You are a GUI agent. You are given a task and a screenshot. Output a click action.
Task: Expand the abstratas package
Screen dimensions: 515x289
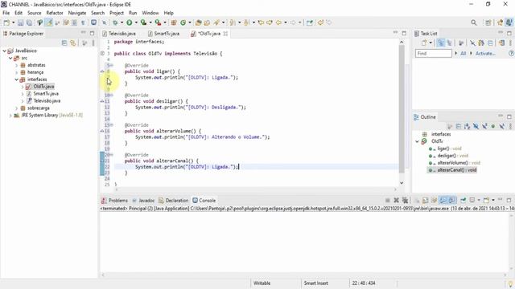[16, 65]
